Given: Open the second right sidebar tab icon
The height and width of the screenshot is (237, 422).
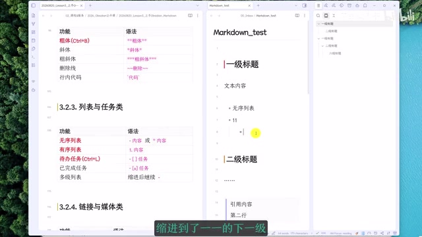Looking at the screenshot, I should click(326, 5).
